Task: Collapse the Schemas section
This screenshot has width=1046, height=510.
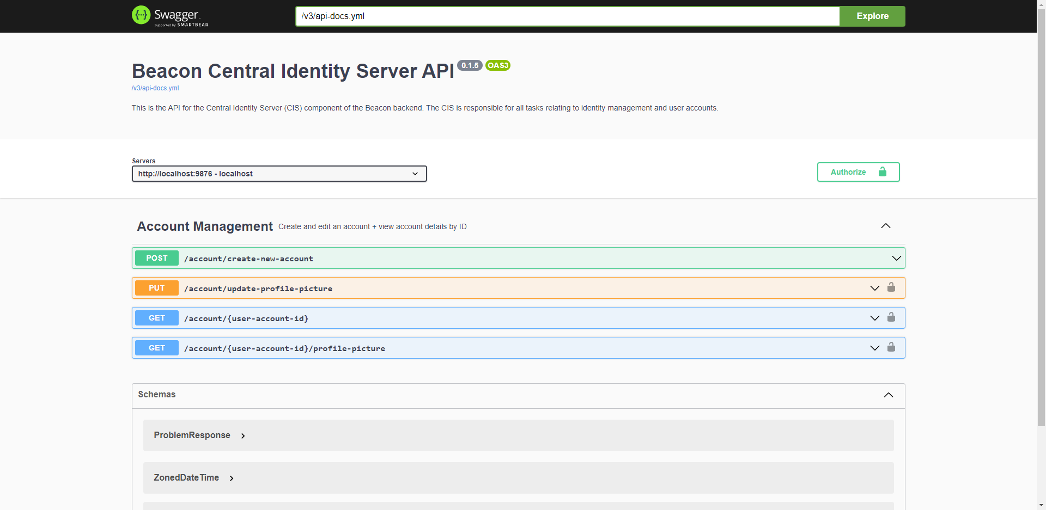Action: coord(889,395)
